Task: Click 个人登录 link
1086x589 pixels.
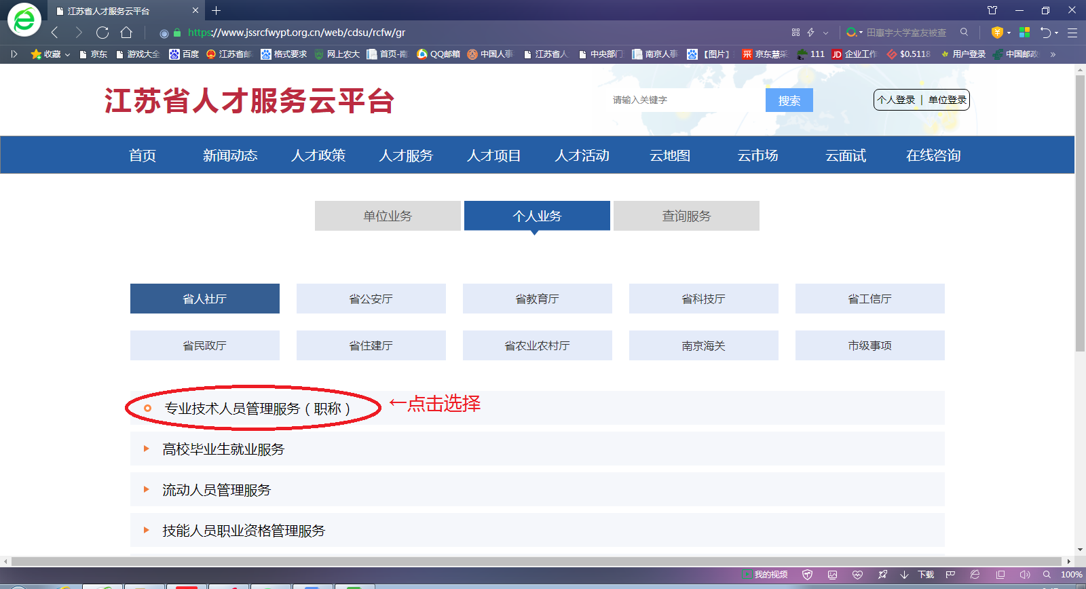Action: pos(896,100)
